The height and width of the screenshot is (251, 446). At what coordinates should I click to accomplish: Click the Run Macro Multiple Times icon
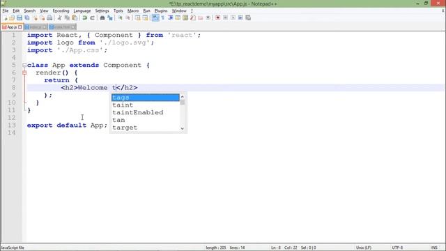240,17
